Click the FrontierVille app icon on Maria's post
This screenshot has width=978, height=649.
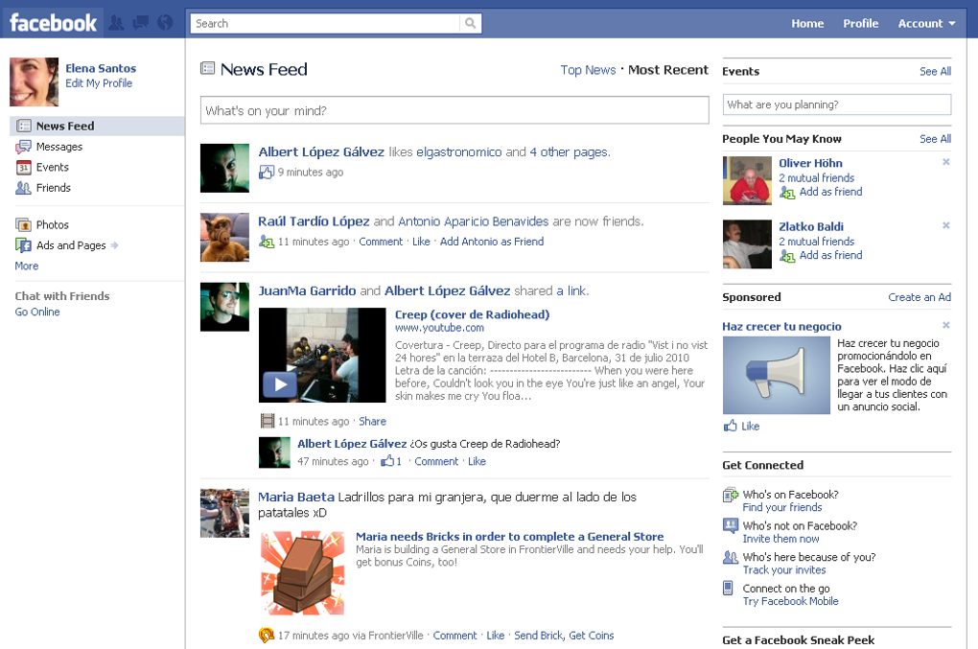(267, 636)
